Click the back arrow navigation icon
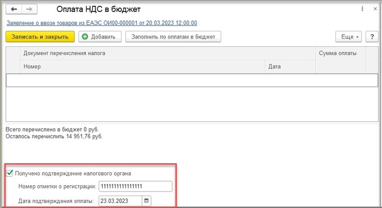Screen dimensions: 382x208 tap(14, 9)
